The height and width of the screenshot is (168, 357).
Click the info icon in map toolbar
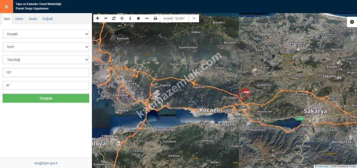click(x=130, y=18)
